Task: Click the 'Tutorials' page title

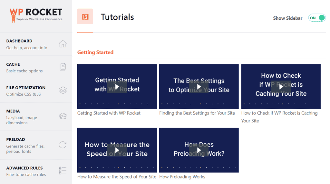Action: click(x=117, y=17)
